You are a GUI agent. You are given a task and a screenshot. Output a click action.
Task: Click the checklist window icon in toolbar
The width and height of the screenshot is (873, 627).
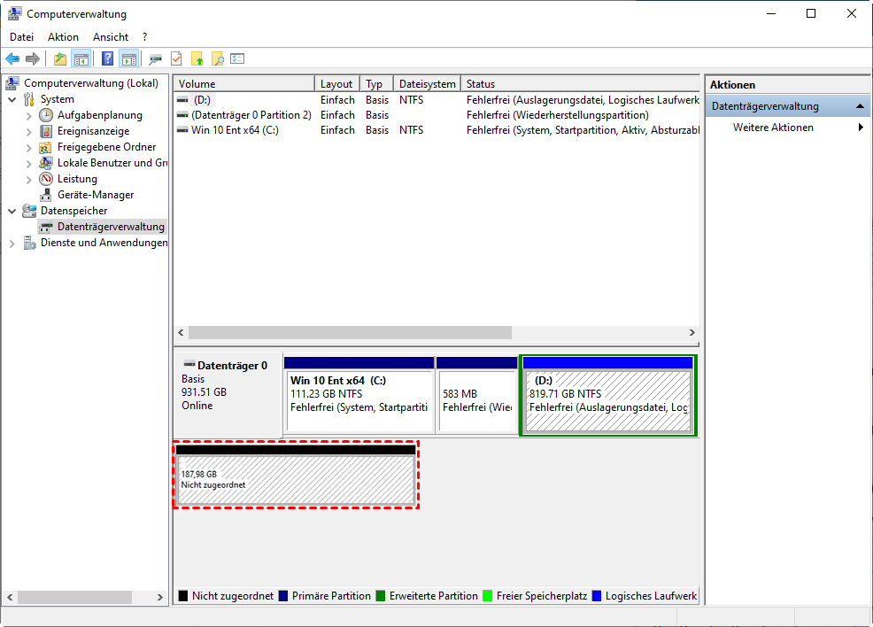tap(237, 59)
